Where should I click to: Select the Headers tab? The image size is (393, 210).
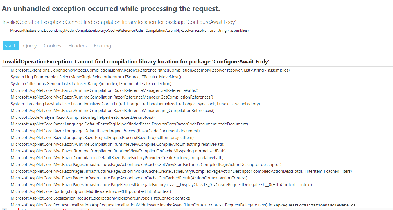pos(77,45)
